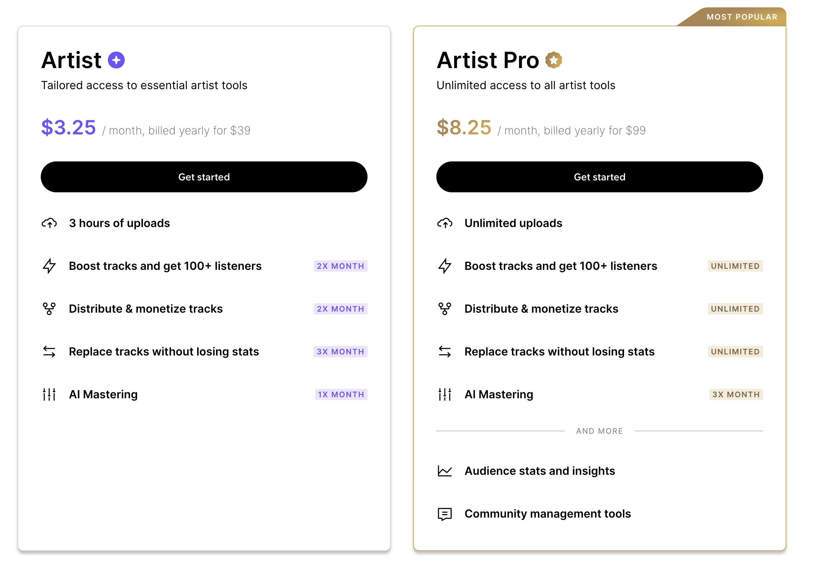The height and width of the screenshot is (572, 832).
Task: Click the UNLIMITED badge for Distribute & monetize tracks
Action: coord(735,308)
